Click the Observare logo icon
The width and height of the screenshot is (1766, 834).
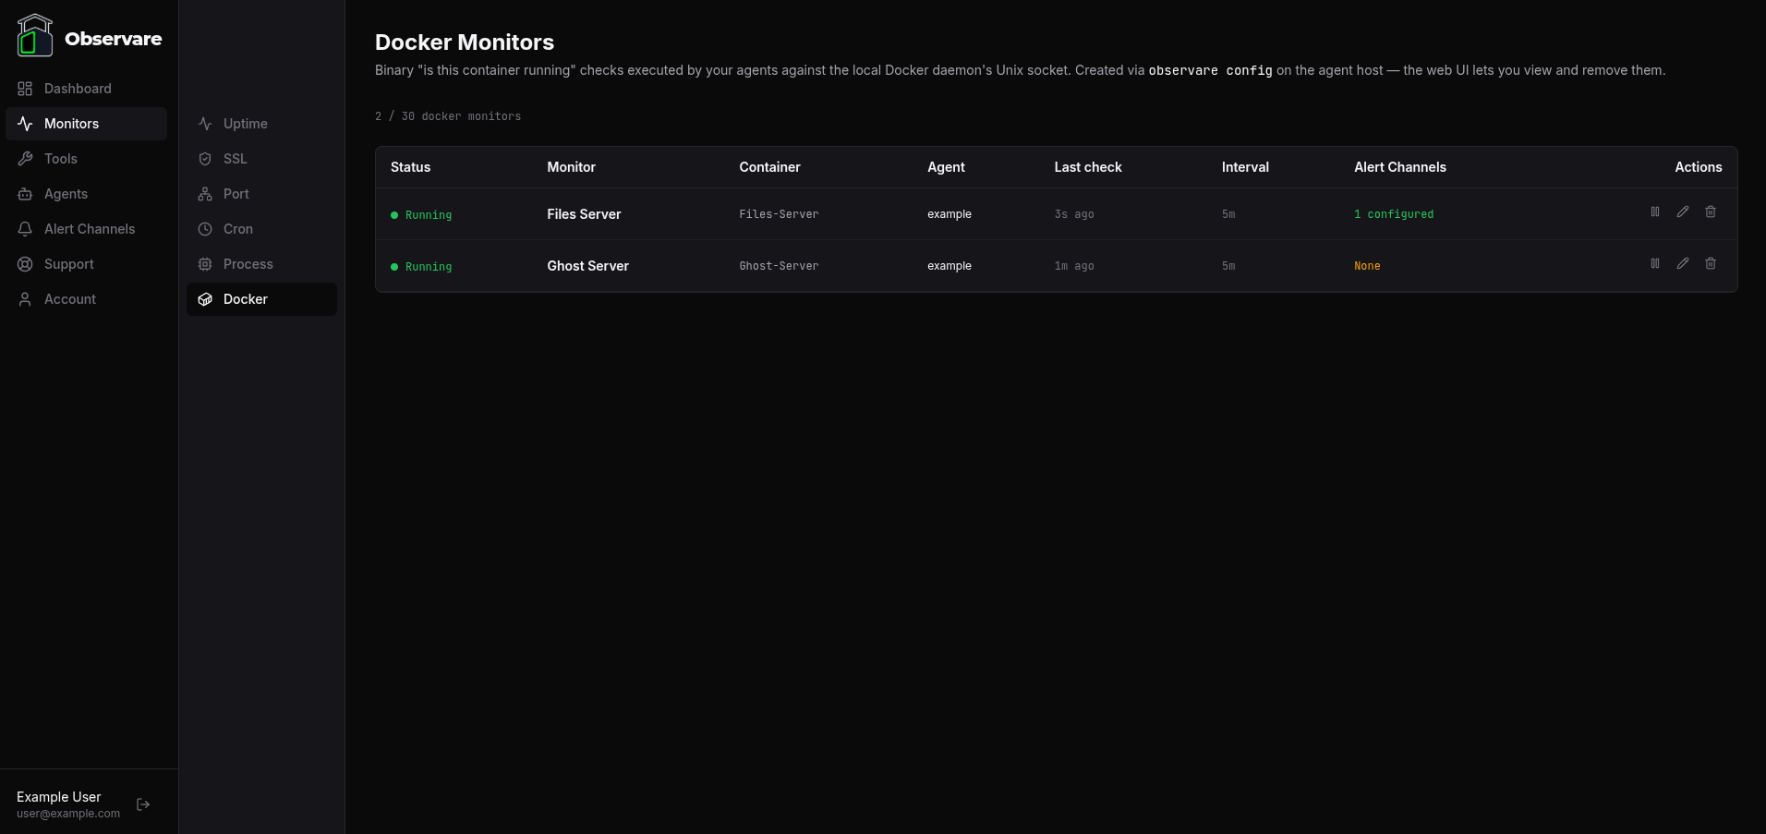pyautogui.click(x=34, y=36)
